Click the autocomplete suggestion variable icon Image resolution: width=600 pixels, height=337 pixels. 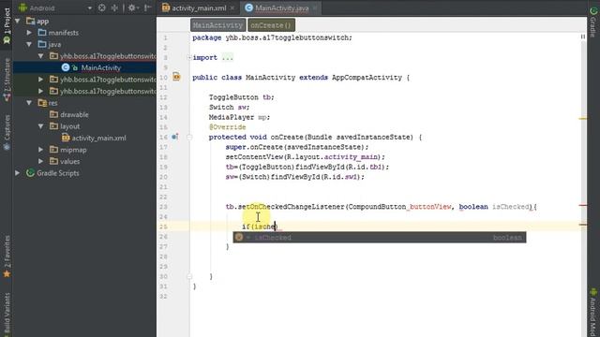(239, 238)
